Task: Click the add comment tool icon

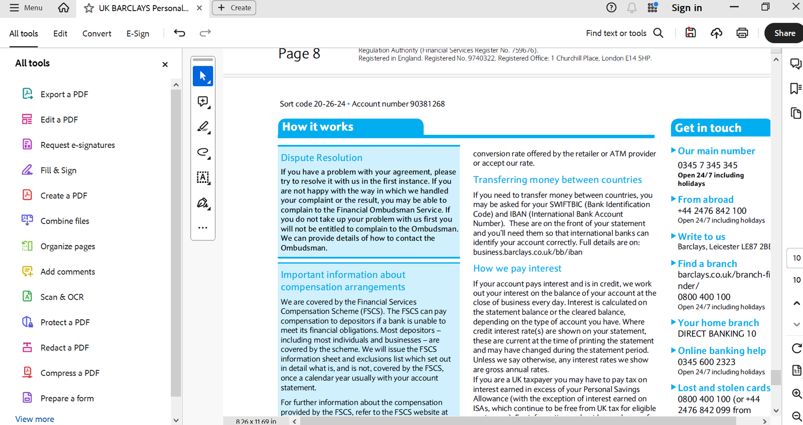Action: click(203, 102)
